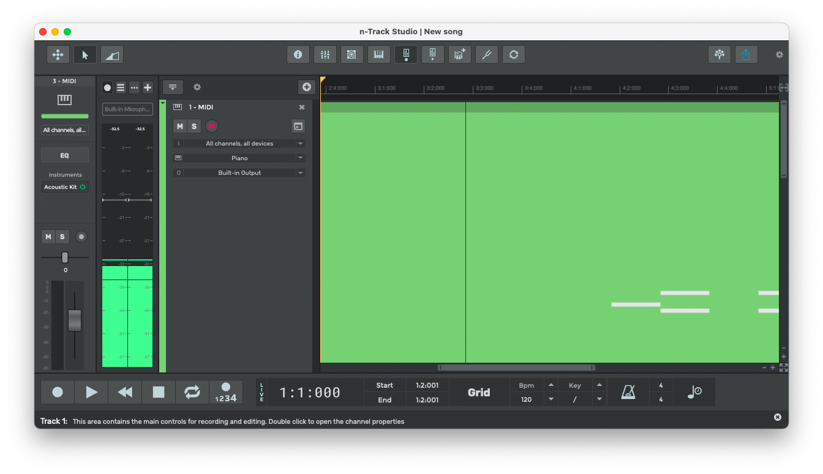
Task: Click the note-and-clock tempo icon
Action: (694, 392)
